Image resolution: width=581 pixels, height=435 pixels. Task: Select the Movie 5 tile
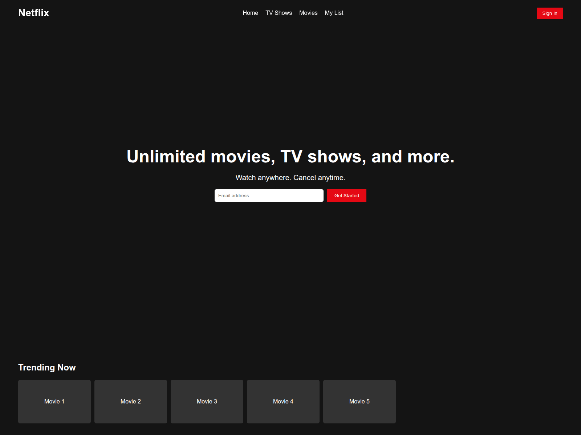(x=359, y=401)
